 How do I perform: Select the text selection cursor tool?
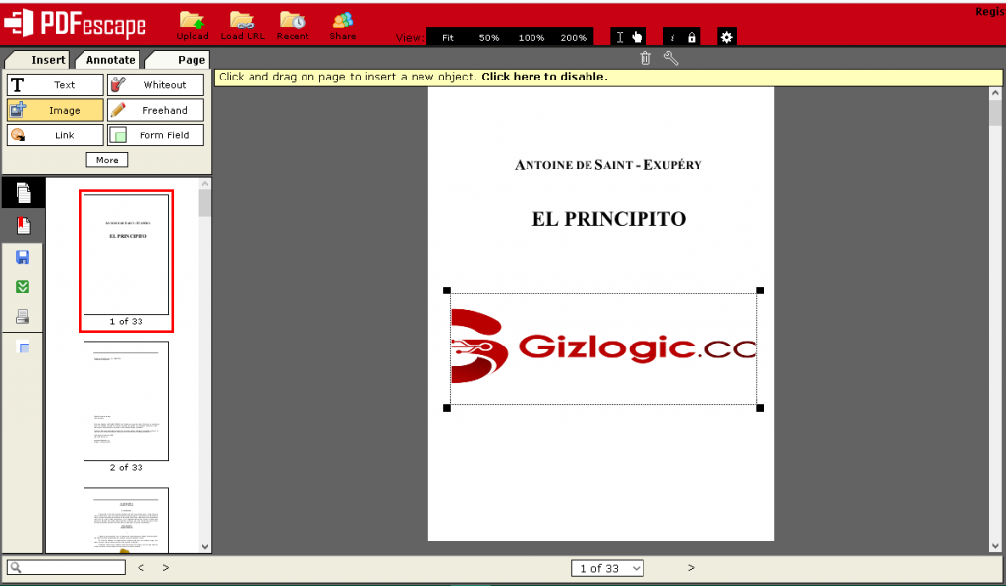tap(620, 37)
